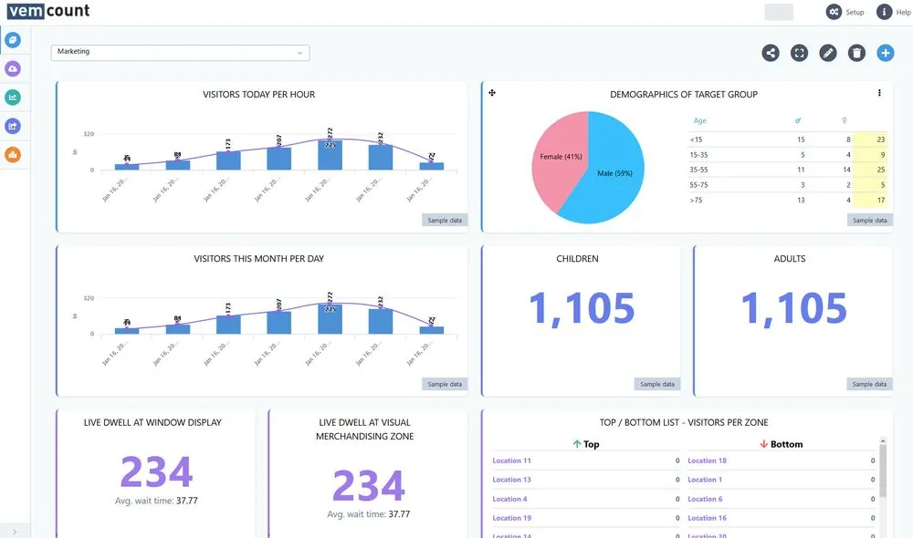This screenshot has height=538, width=913.
Task: Share the Marketing dashboard
Action: (771, 53)
